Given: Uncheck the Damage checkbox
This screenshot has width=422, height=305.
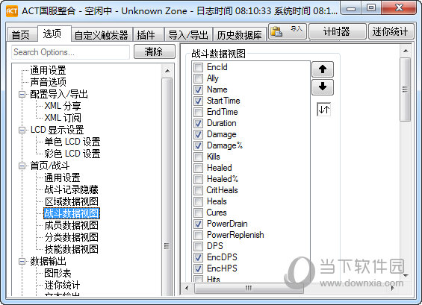Looking at the screenshot, I should [x=198, y=134].
